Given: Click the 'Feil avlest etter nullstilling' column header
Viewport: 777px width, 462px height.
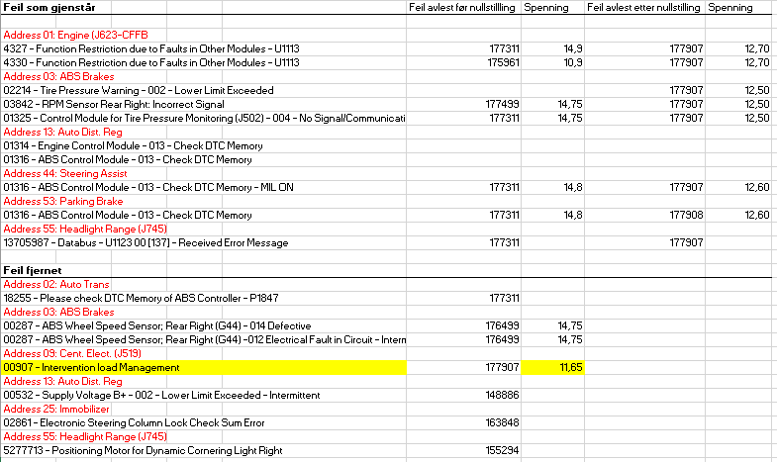Looking at the screenshot, I should click(643, 8).
